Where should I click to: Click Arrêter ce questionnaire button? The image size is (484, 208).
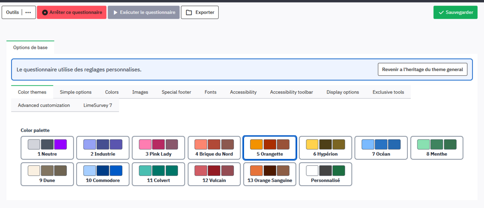coord(72,12)
